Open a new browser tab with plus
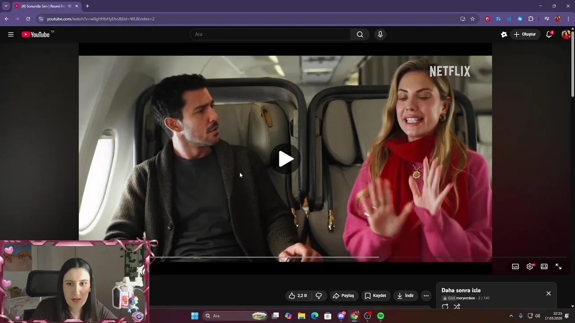The image size is (575, 323). point(87,6)
